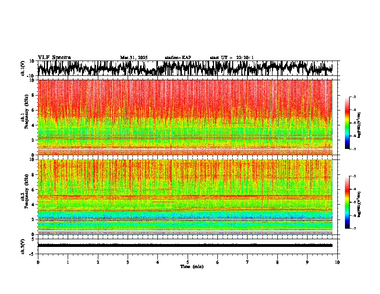Click the "start UT = 22:20:1" label

point(232,58)
